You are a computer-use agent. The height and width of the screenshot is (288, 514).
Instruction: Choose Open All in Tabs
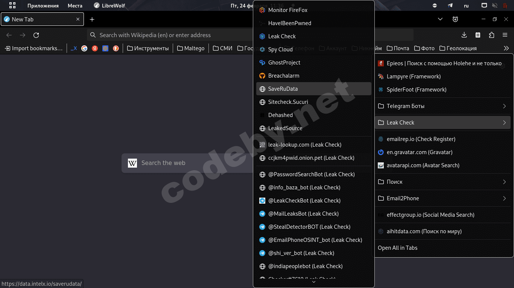(443, 248)
